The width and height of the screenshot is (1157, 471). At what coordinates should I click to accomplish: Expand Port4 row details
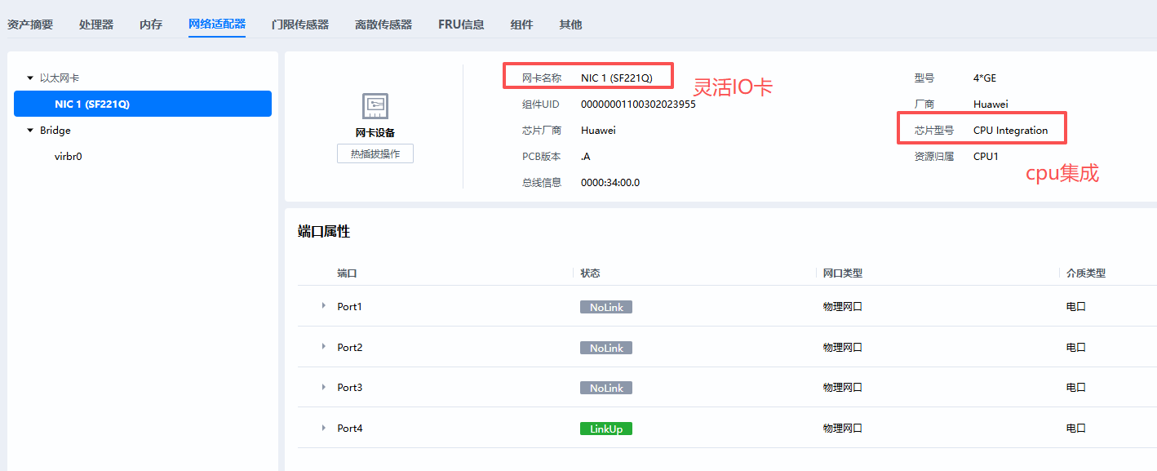323,428
